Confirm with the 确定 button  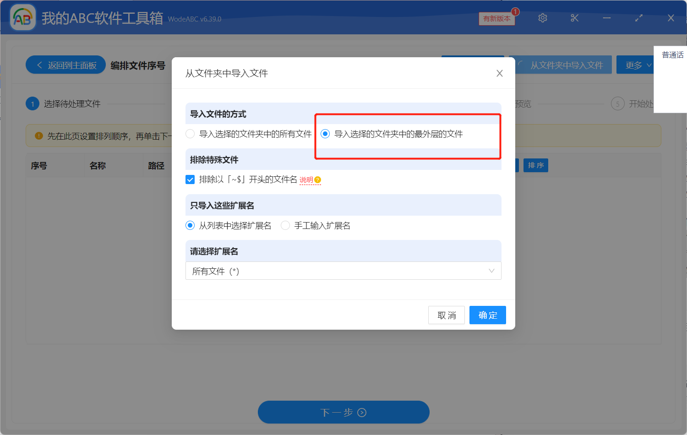click(x=488, y=315)
